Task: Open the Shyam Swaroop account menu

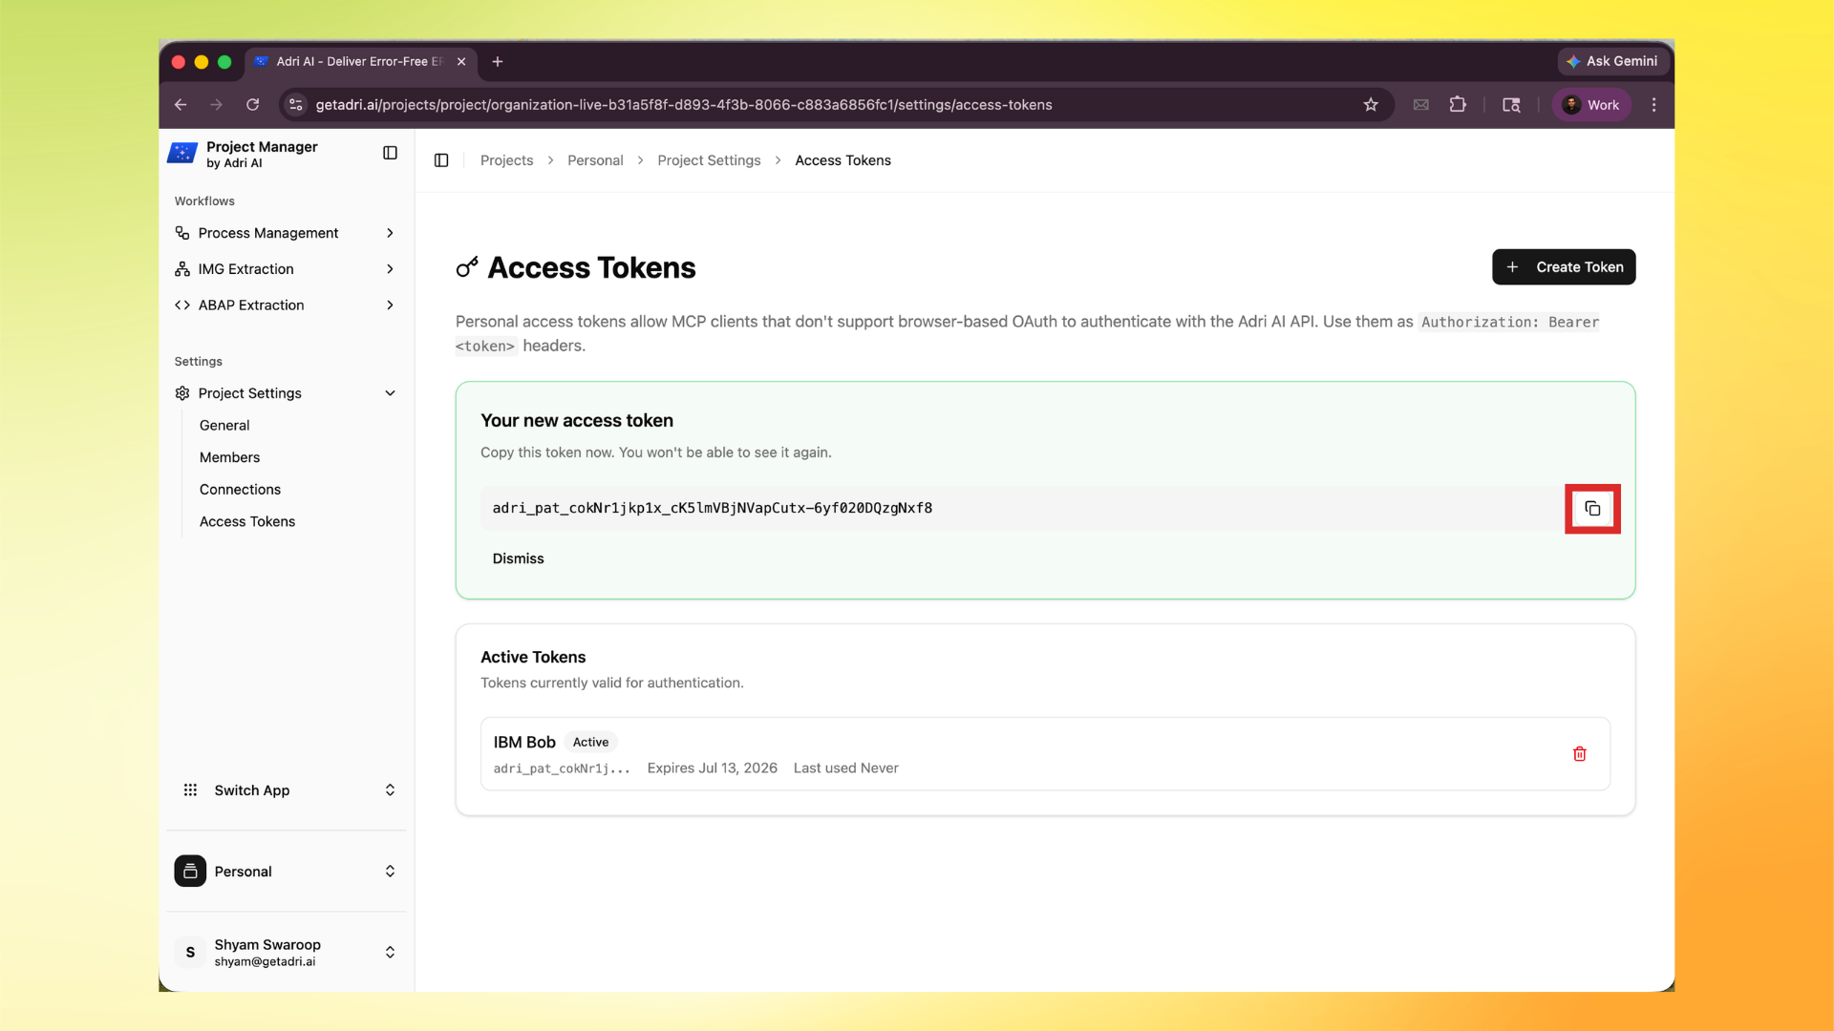Action: 389,952
